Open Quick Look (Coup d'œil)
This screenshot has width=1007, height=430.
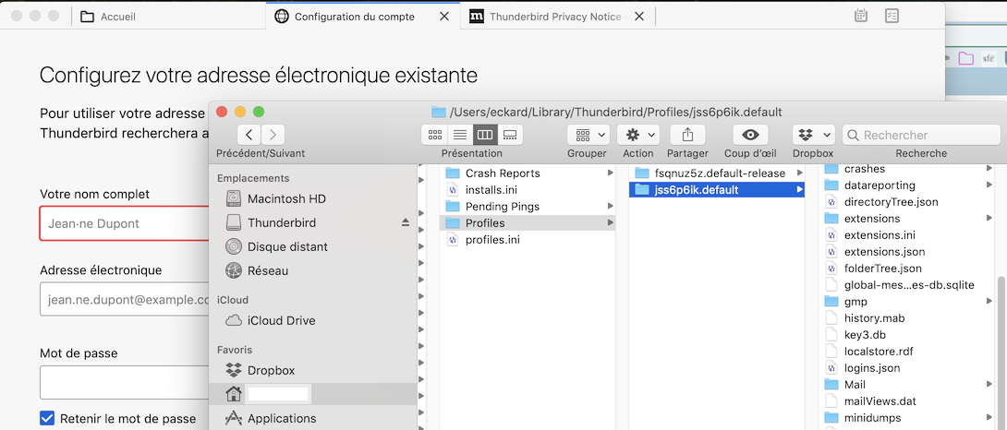pos(750,135)
